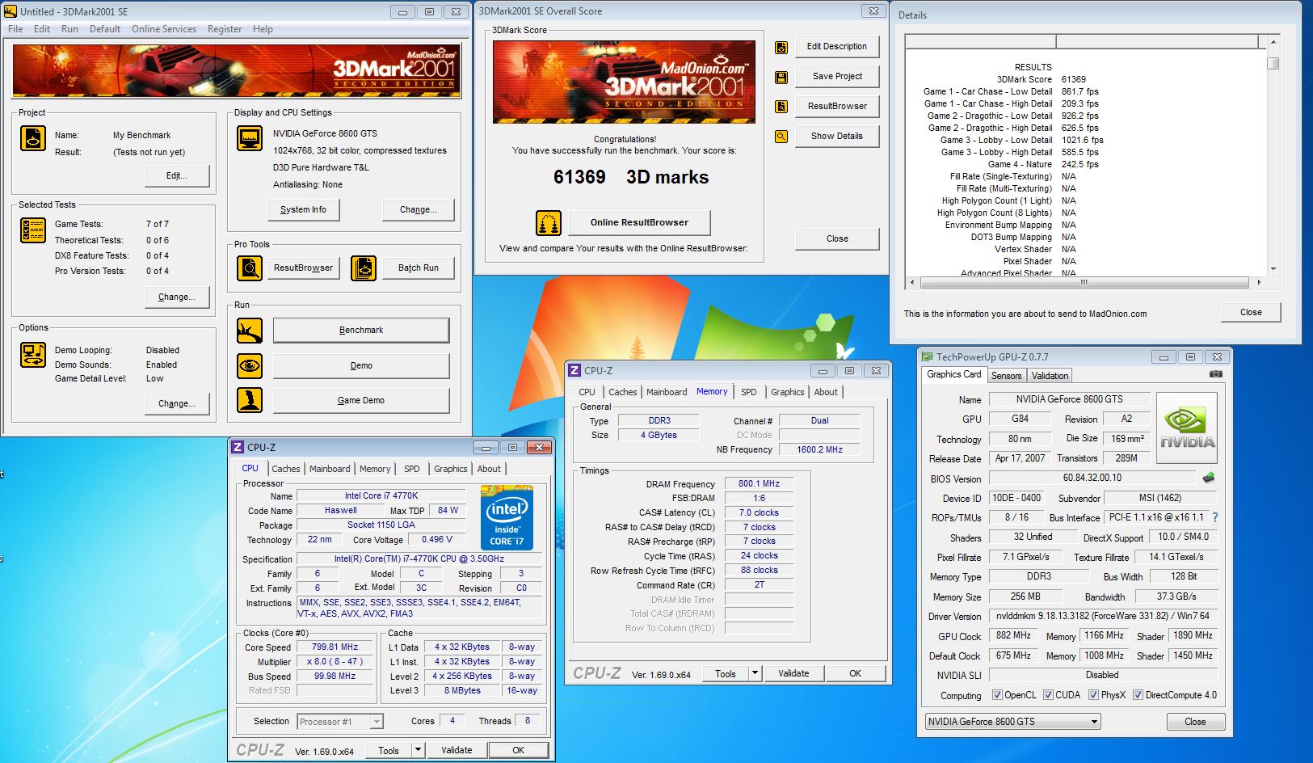Click Change button under Selected Tests

pyautogui.click(x=177, y=297)
